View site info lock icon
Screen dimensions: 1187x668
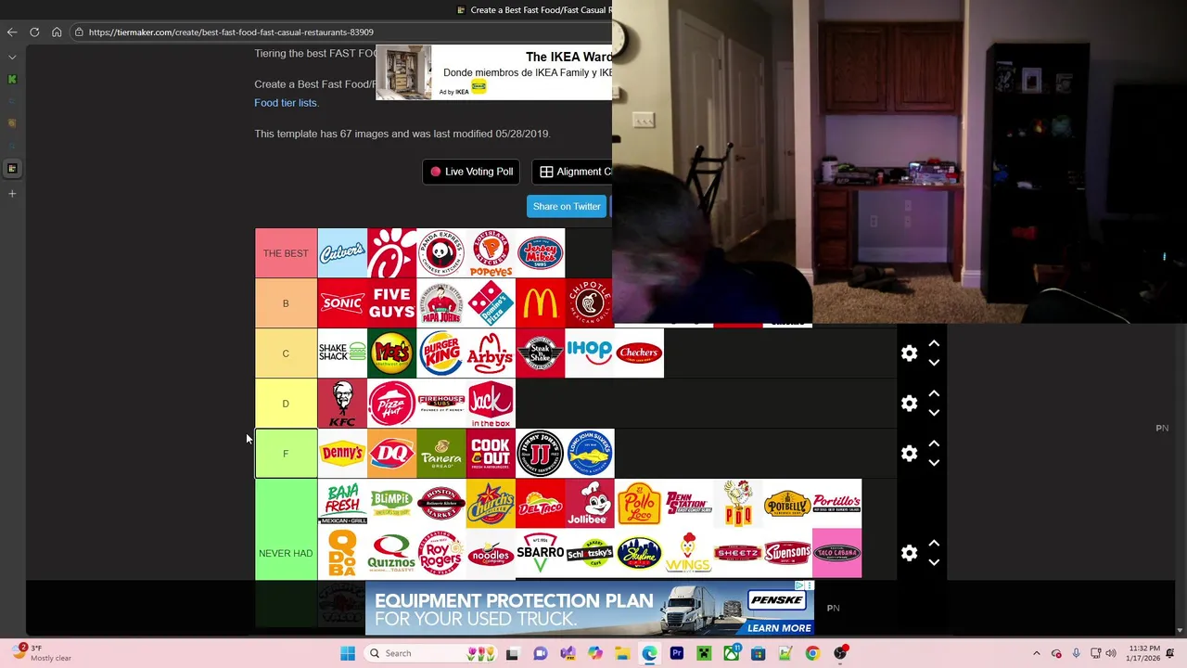click(x=79, y=32)
